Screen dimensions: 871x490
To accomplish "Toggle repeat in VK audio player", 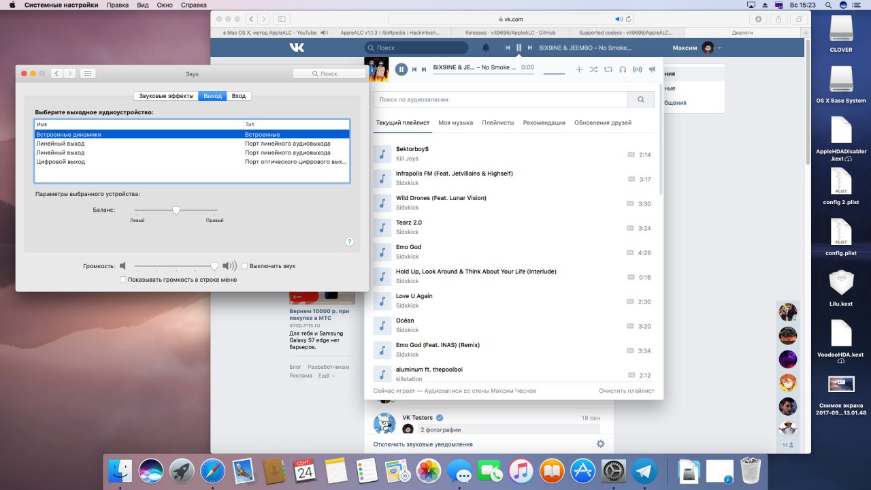I will pos(608,69).
